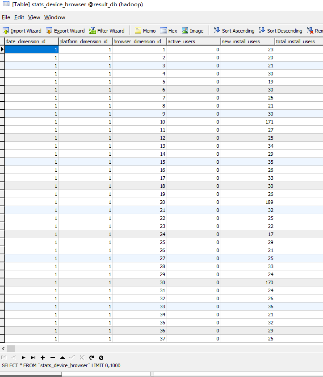Select the new_install_users cell with value 189

(247, 202)
